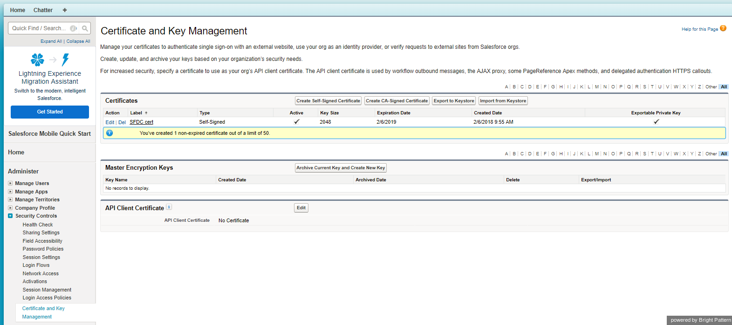Click the search magnifier icon in Quick Find
This screenshot has height=325, width=732.
tap(85, 28)
